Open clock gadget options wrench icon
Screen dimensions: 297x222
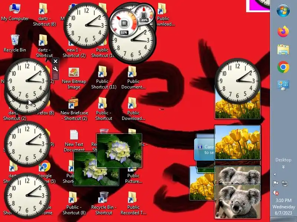55,69
